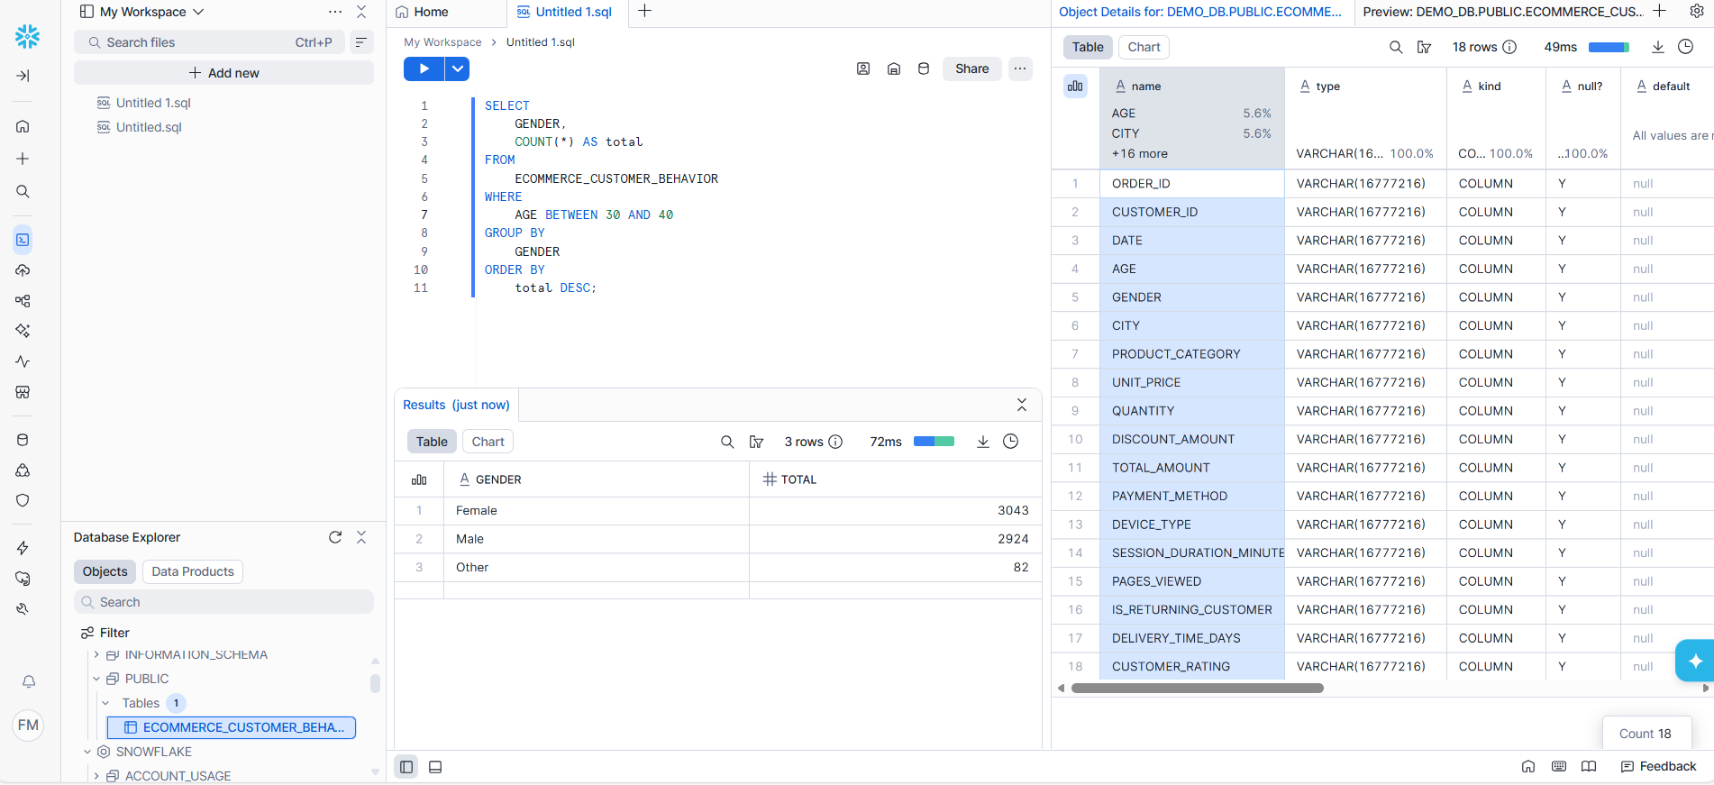Click the 72ms query duration bar

pos(934,442)
